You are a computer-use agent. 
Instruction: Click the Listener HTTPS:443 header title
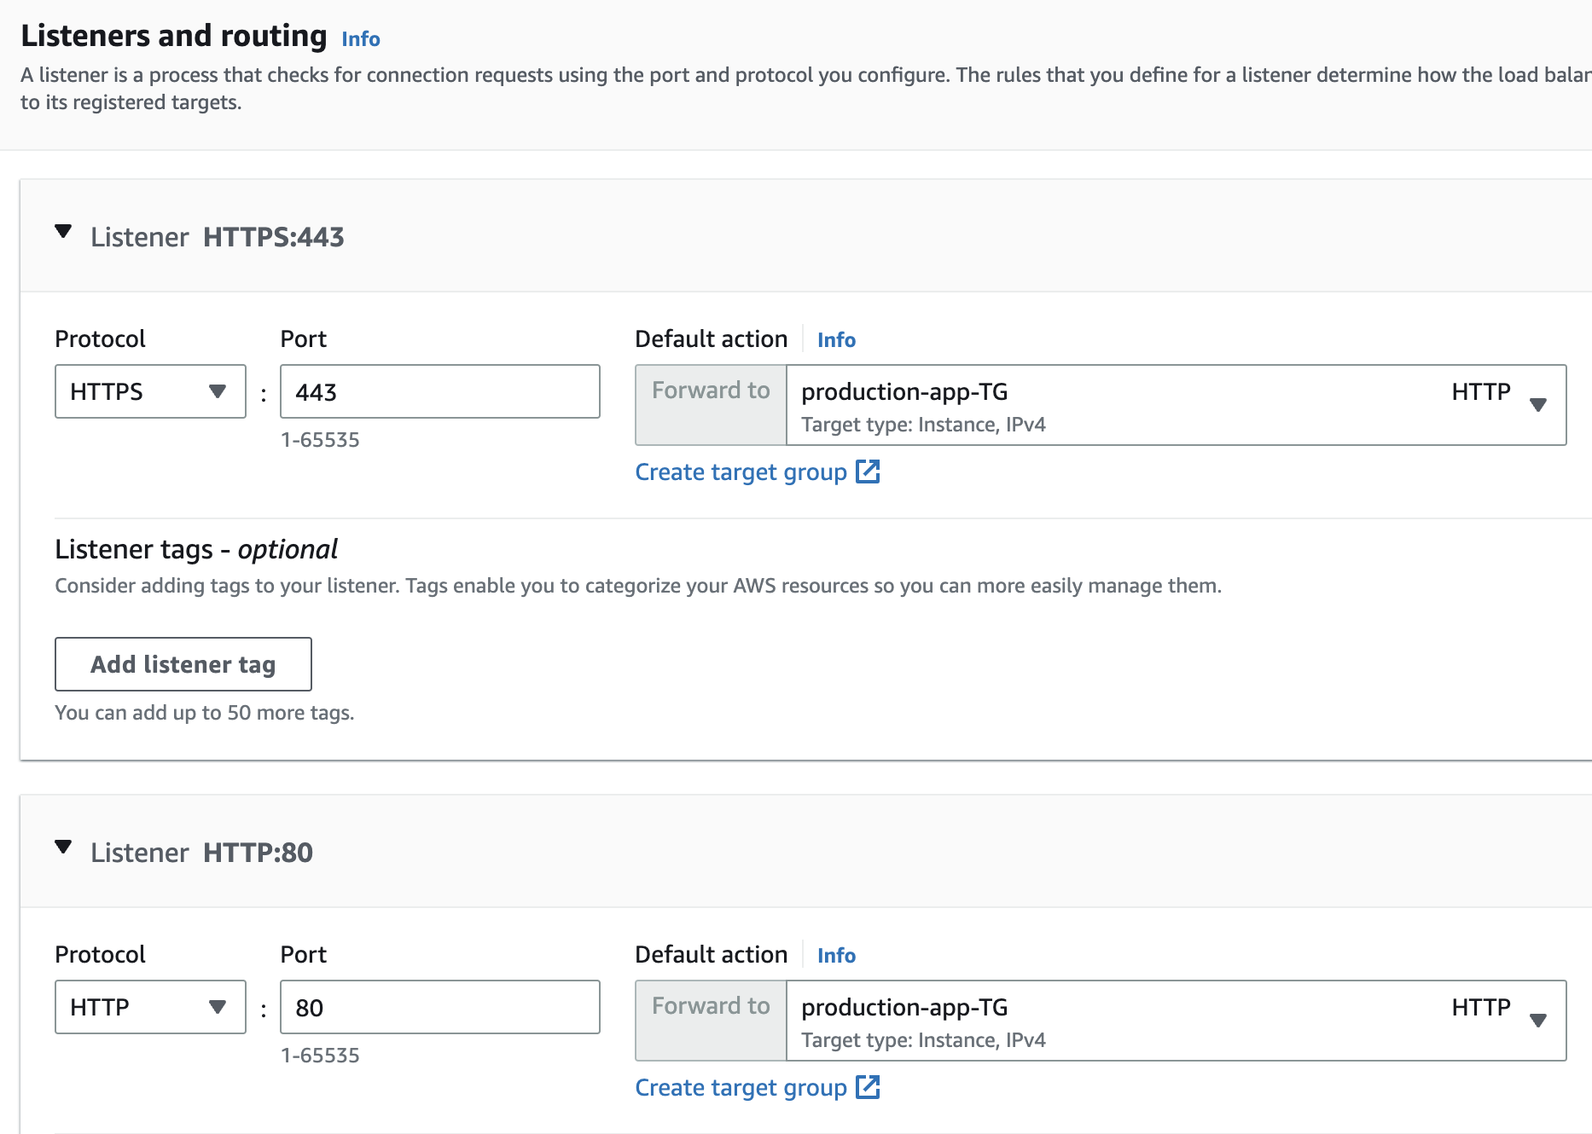click(x=218, y=237)
